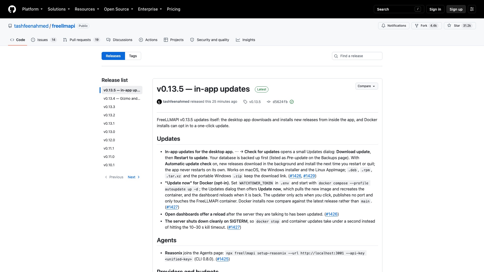The image size is (484, 272).
Task: Click the Fork icon button
Action: (417, 26)
